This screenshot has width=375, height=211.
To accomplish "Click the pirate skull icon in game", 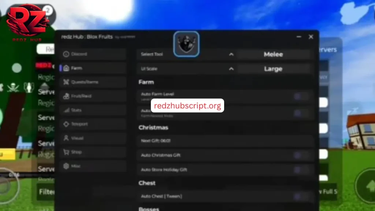I will [x=13, y=88].
